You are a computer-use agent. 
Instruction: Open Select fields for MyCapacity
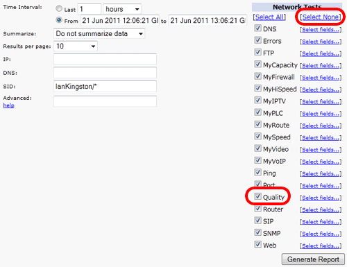point(321,66)
